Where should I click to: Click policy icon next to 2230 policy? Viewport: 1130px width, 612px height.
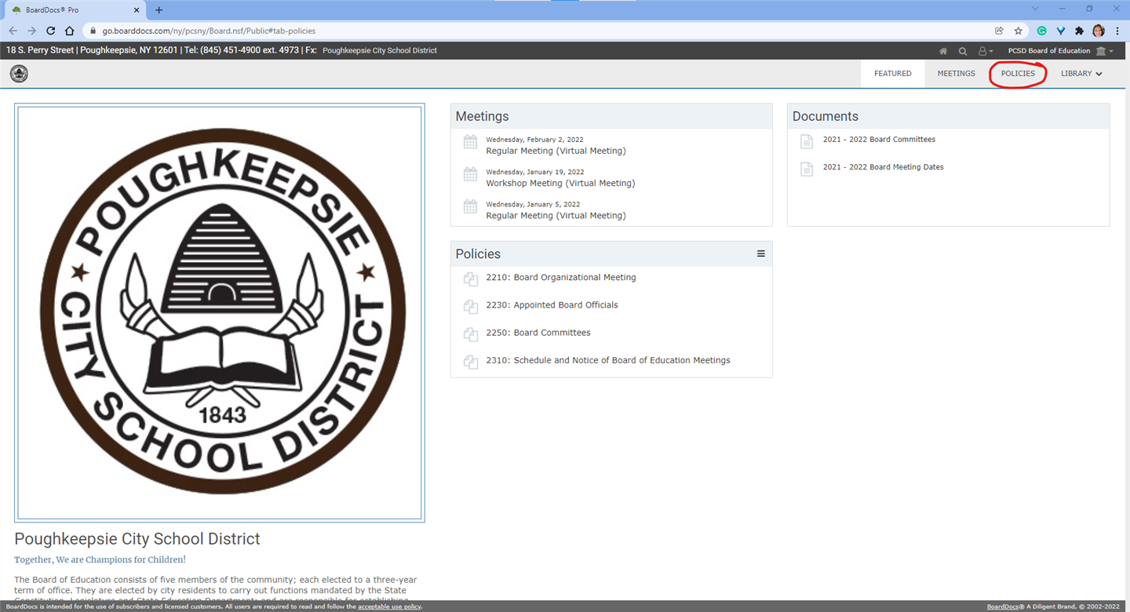tap(470, 306)
